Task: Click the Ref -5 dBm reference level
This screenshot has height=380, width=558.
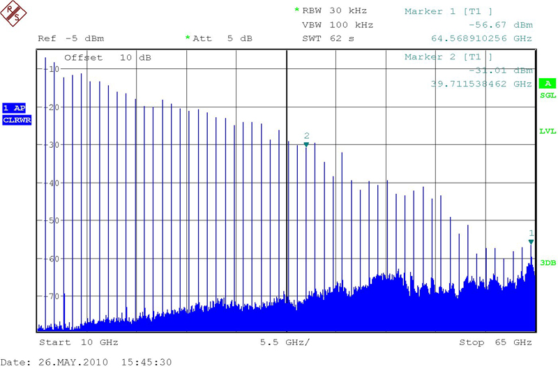Action: [69, 38]
